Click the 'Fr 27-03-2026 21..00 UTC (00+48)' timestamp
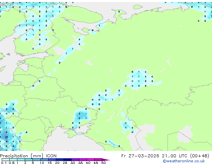Viewport: 212px width, 164px height. (165, 156)
